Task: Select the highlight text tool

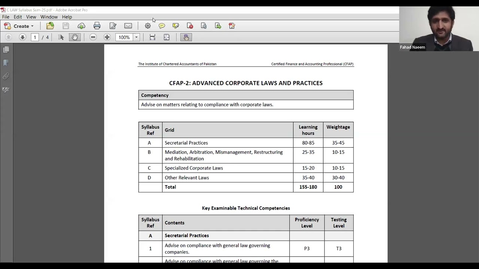Action: click(x=176, y=26)
